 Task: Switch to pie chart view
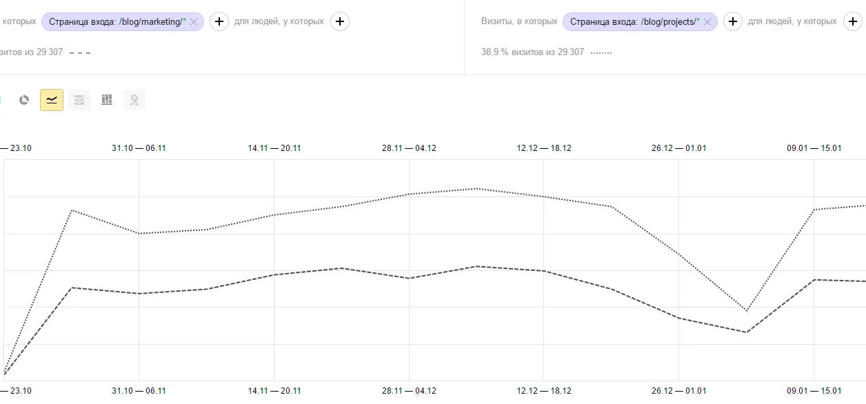[x=24, y=100]
